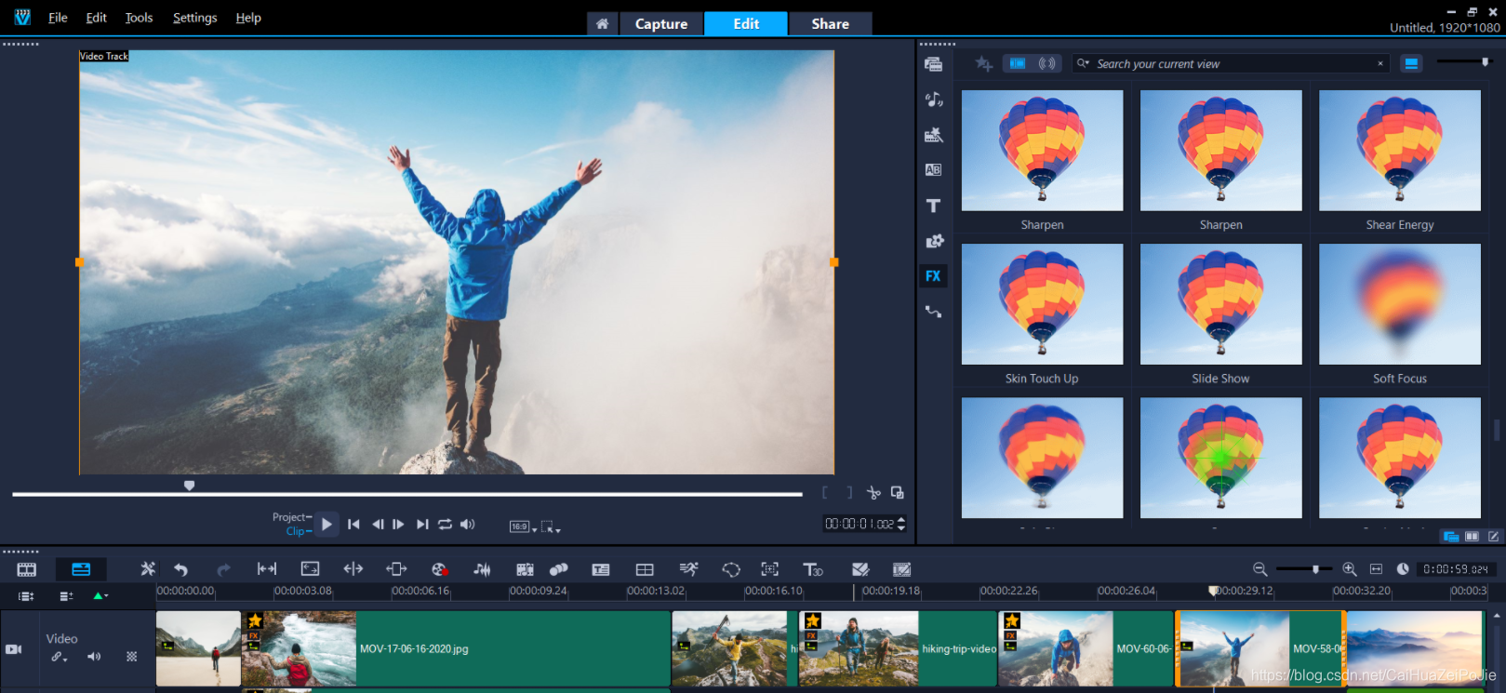Select the FX filters library
Image resolution: width=1506 pixels, height=693 pixels.
[933, 276]
